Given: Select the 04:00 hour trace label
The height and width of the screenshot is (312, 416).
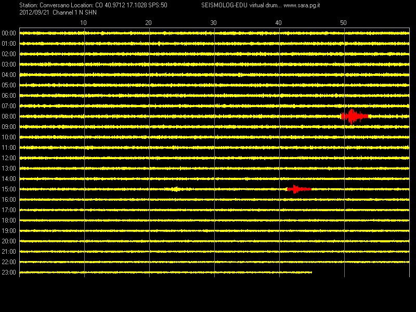Looking at the screenshot, I should [9, 75].
